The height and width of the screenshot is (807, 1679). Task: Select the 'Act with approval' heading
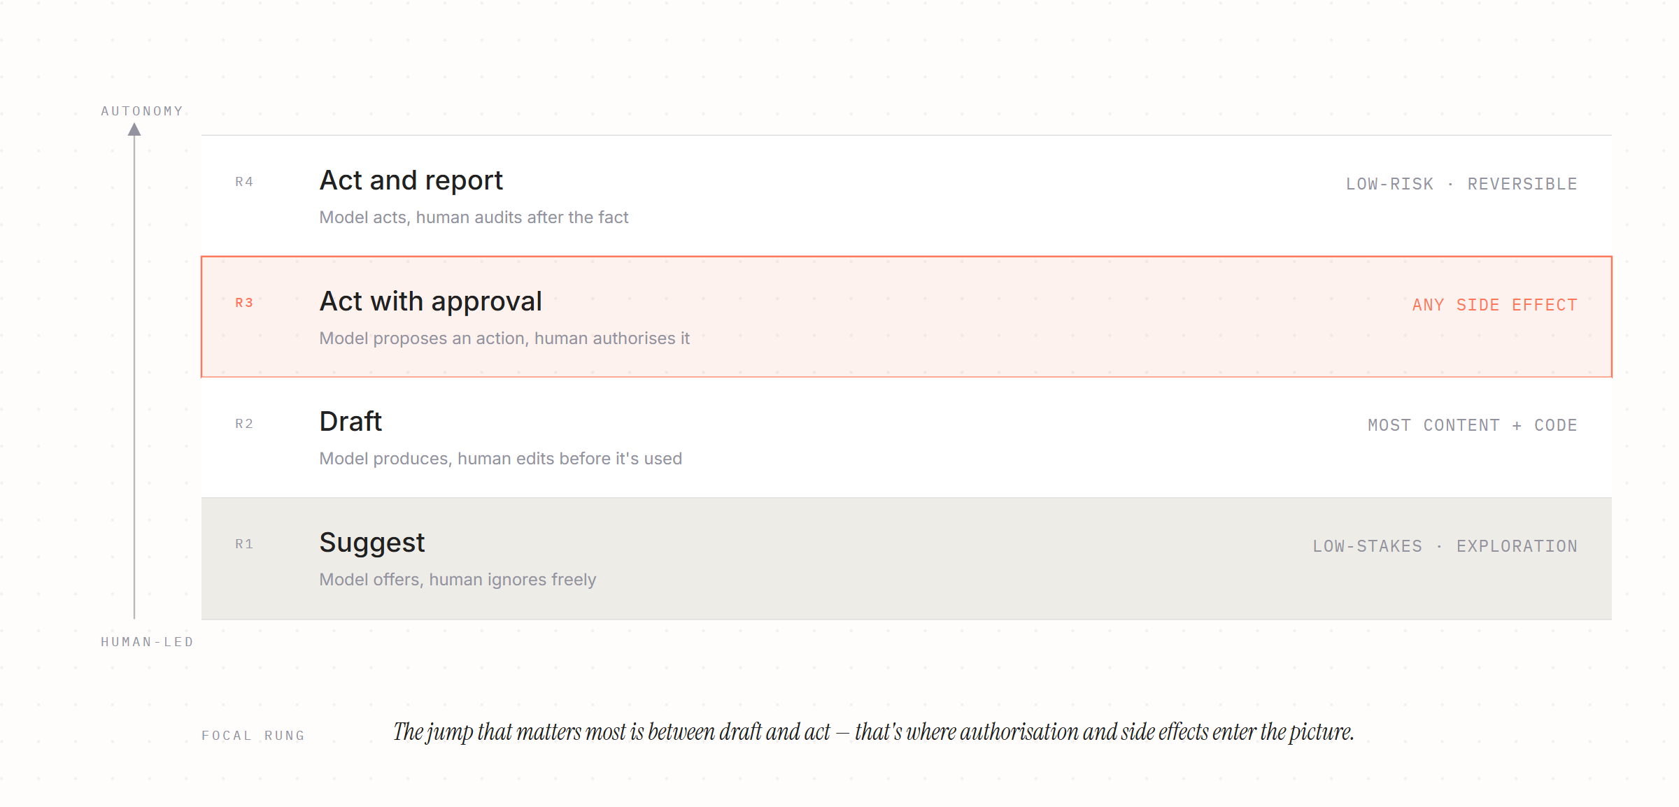tap(431, 301)
